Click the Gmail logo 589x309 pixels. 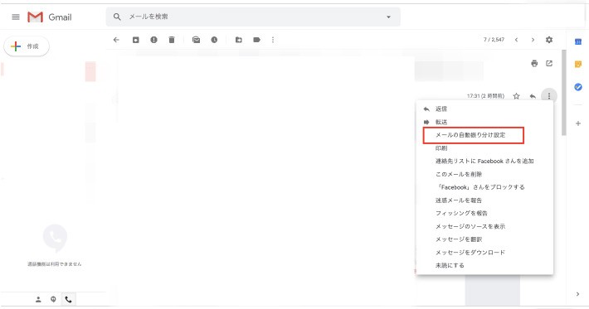pyautogui.click(x=50, y=17)
